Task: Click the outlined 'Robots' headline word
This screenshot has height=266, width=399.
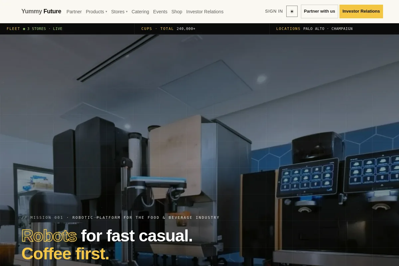Action: pos(49,236)
